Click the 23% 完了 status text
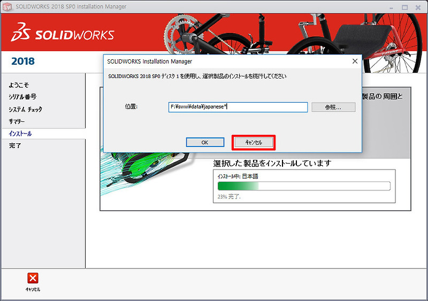This screenshot has width=428, height=301. point(229,197)
